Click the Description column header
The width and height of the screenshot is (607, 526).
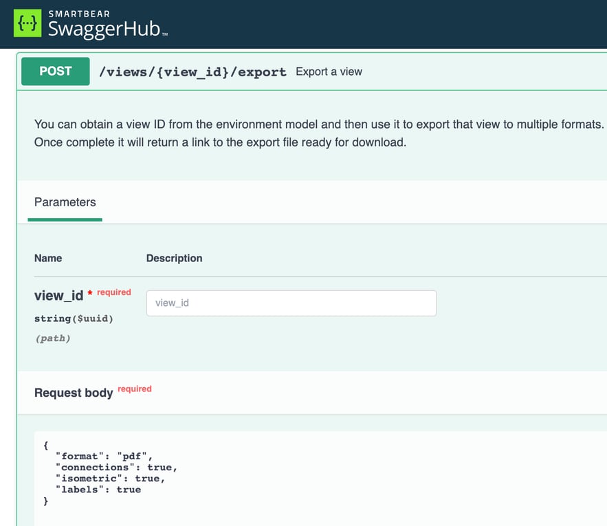tap(174, 258)
